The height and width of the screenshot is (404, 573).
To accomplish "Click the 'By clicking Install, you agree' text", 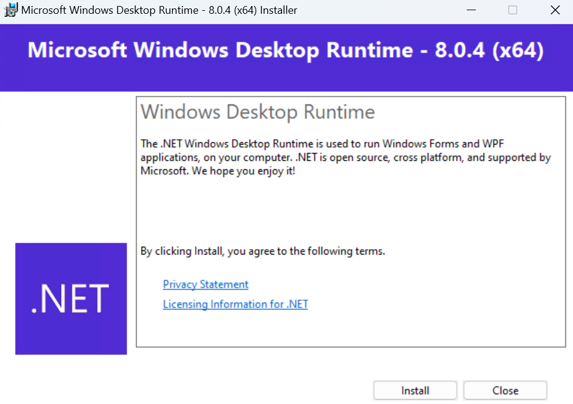I will tap(263, 251).
